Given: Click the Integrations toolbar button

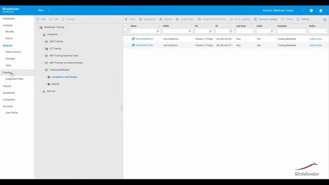Looking at the screenshot, I should pos(148,19).
